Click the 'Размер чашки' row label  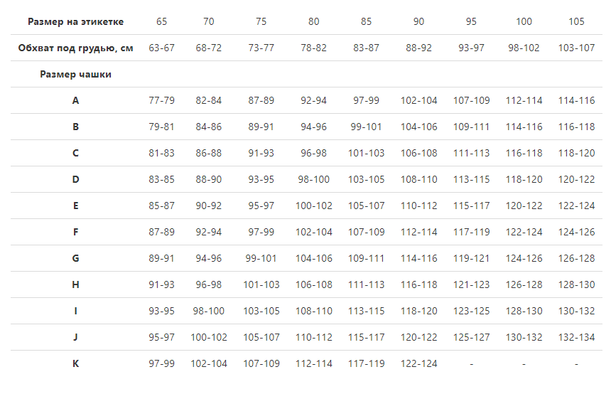pyautogui.click(x=75, y=74)
